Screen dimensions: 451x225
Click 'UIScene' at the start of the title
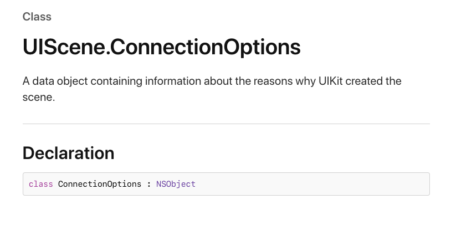[x=64, y=47]
